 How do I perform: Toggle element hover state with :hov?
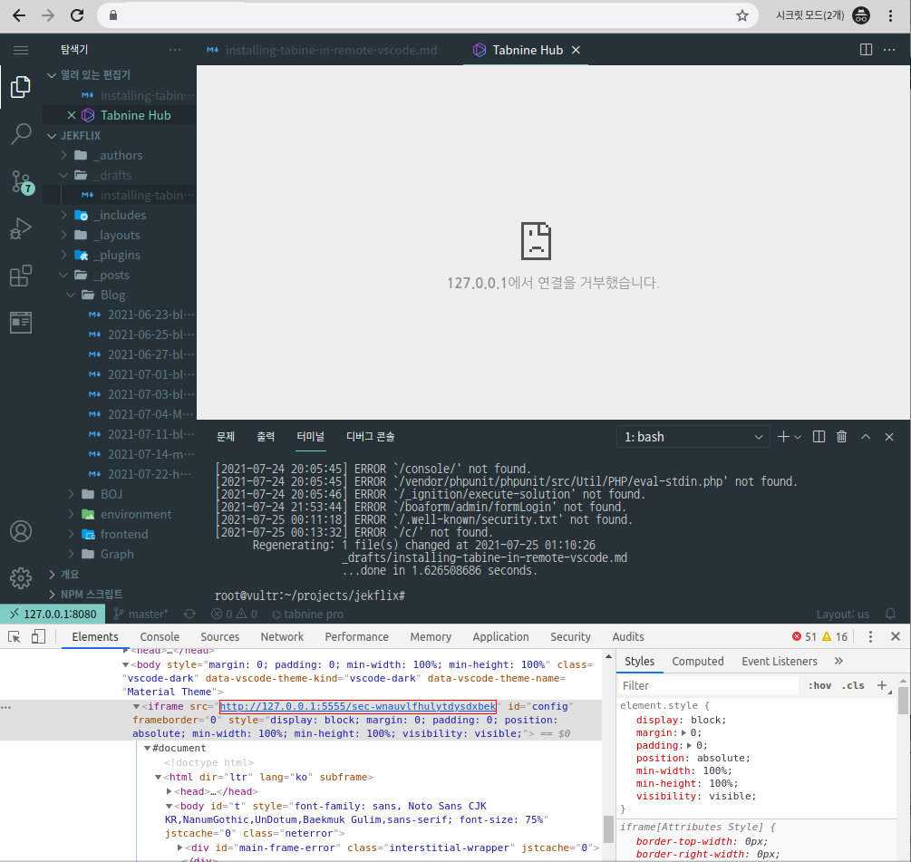click(x=819, y=685)
